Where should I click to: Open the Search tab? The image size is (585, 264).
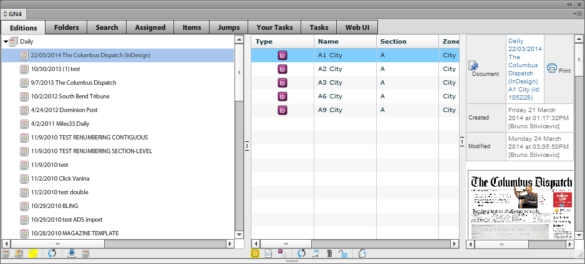(107, 27)
